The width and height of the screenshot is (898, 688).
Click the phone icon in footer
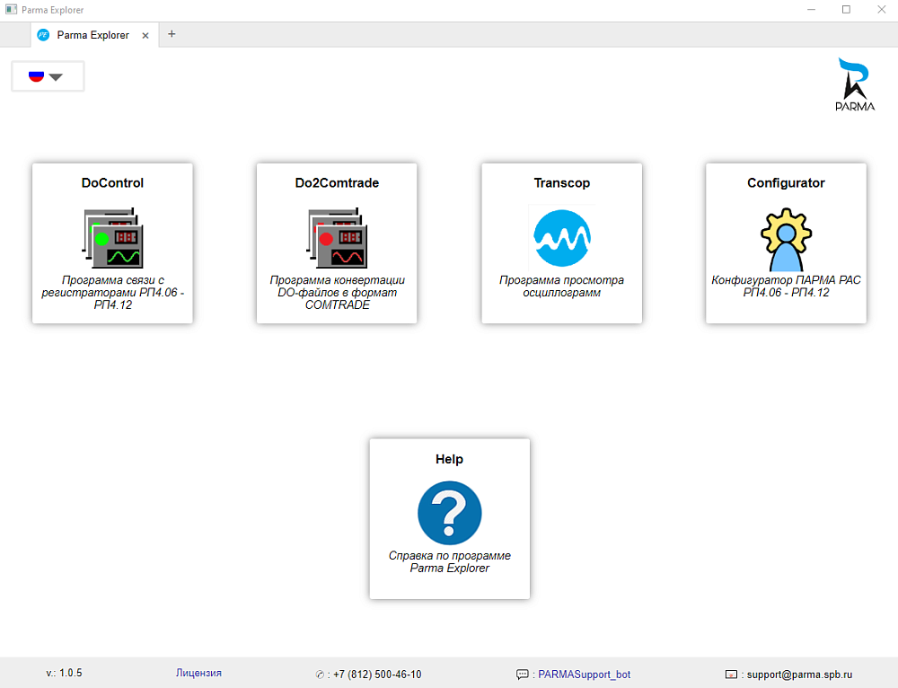[320, 675]
